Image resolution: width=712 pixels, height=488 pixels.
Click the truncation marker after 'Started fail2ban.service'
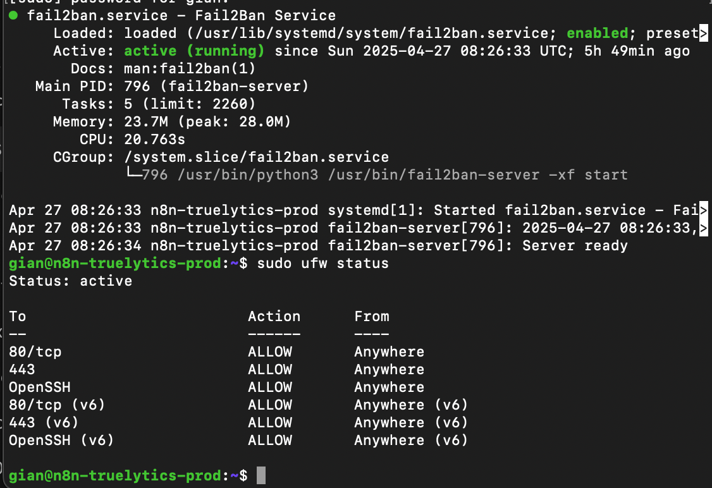click(x=703, y=210)
